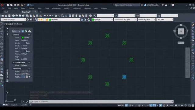
Task: Click the Share button in title bar
Action: tap(30, 5)
